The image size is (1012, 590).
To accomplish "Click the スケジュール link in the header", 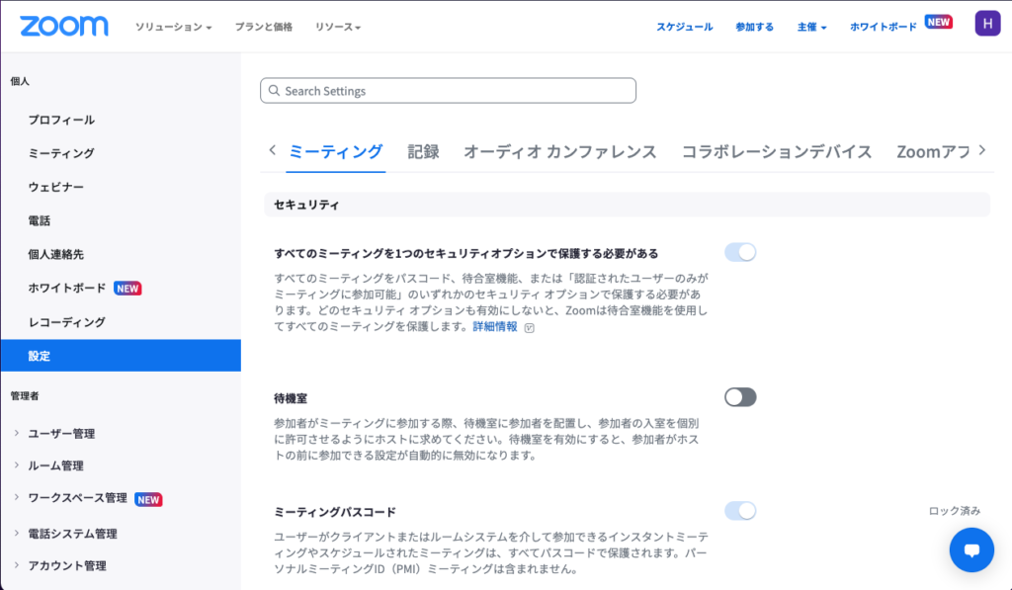I will tap(684, 27).
